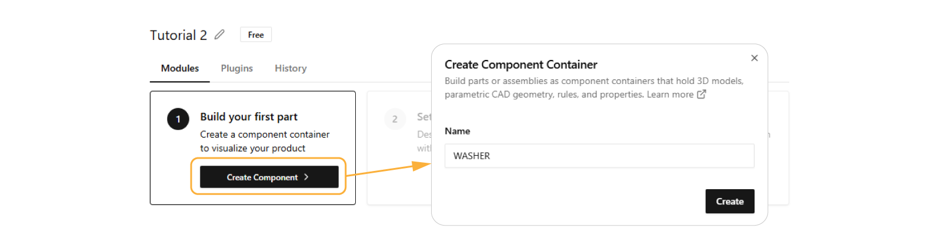Click the dimmed step 2 card
941x235 pixels.
(x=400, y=176)
